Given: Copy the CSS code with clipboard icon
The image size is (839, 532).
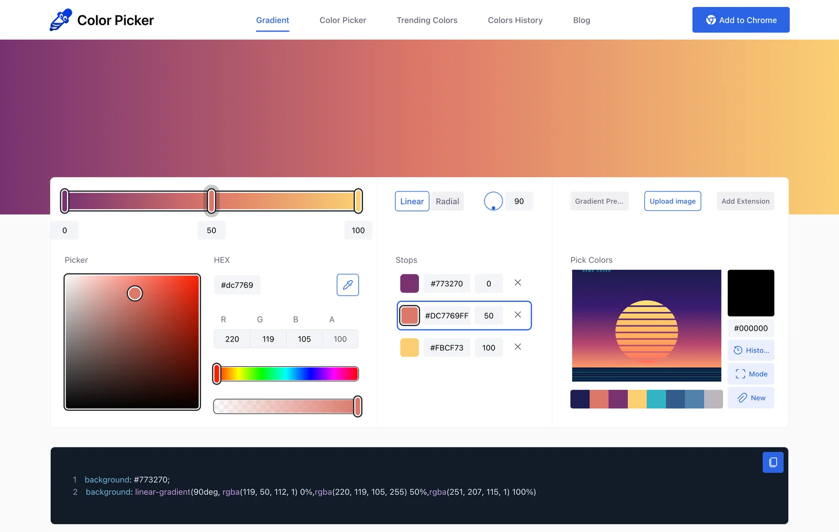Looking at the screenshot, I should [773, 462].
